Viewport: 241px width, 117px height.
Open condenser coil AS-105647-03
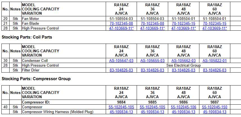tap(121, 60)
